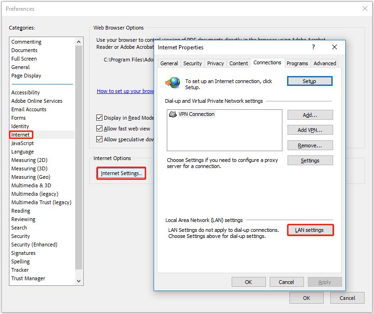
Task: Switch to the Content tab
Action: (x=239, y=63)
